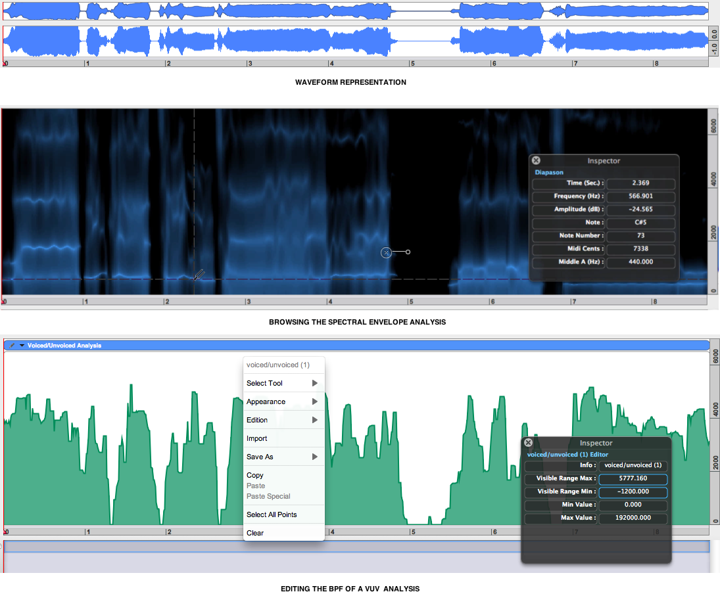Click the Middle A (Hz) value field

(640, 262)
